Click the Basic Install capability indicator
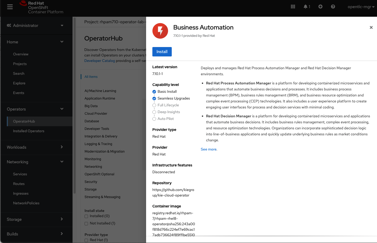 click(x=154, y=92)
